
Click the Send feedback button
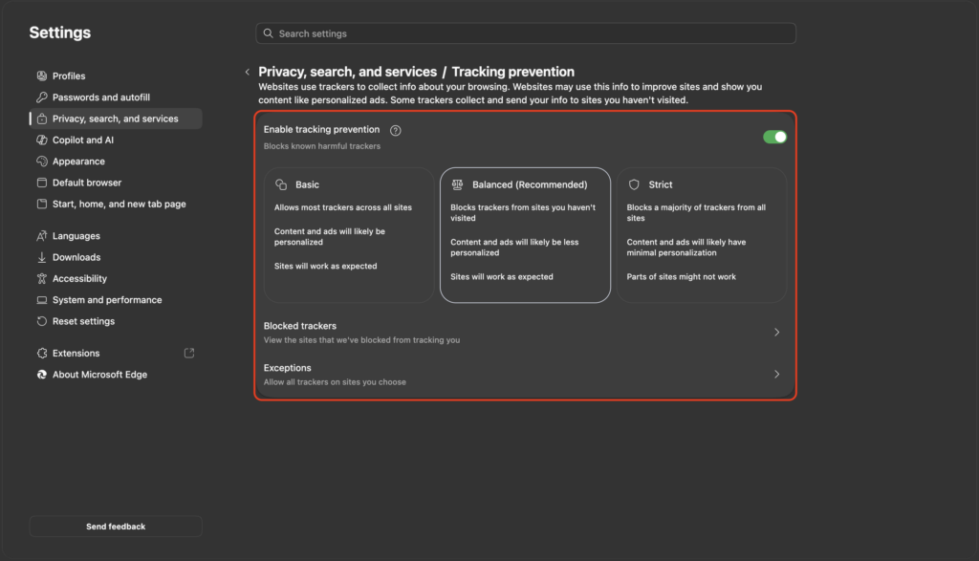point(116,527)
